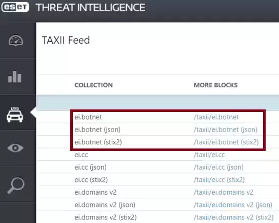
Task: Open /taxii/ei.botnet (stix2) link
Action: pos(226,142)
